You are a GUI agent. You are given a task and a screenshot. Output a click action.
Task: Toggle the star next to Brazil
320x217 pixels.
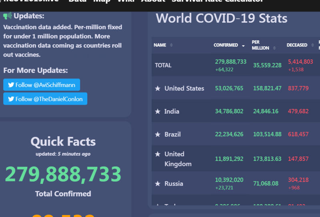tap(158, 135)
